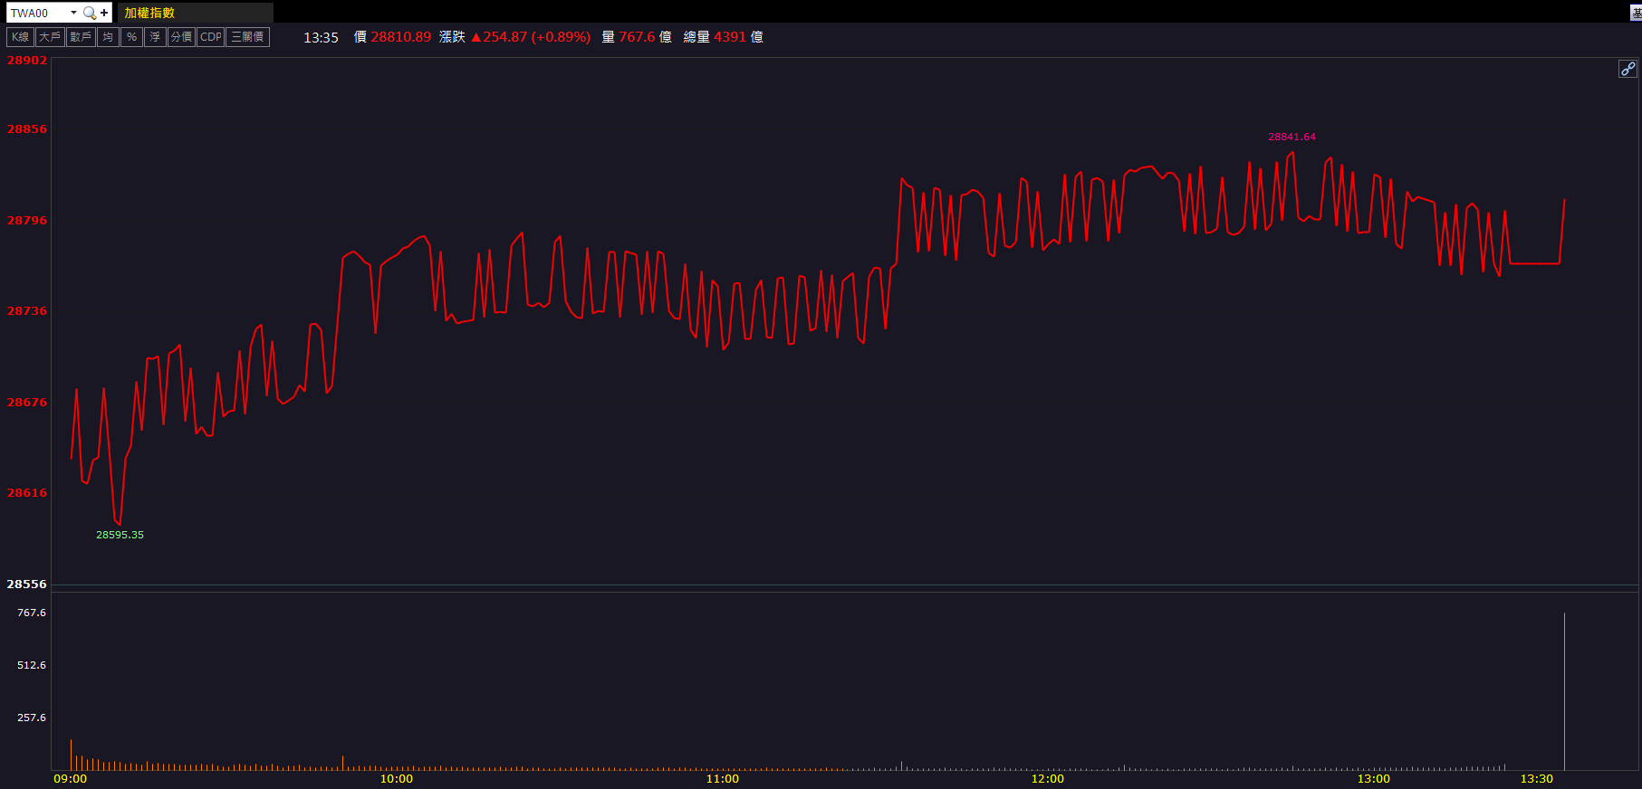Viewport: 1642px width, 789px height.
Task: Open the TWA00 symbol dropdown arrow
Action: pos(73,13)
